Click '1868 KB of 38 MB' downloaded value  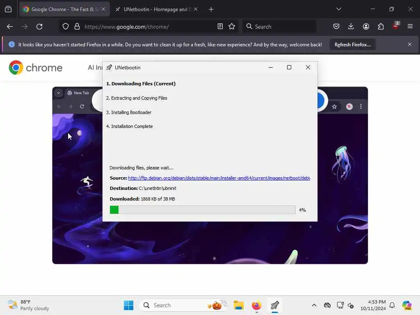(158, 199)
